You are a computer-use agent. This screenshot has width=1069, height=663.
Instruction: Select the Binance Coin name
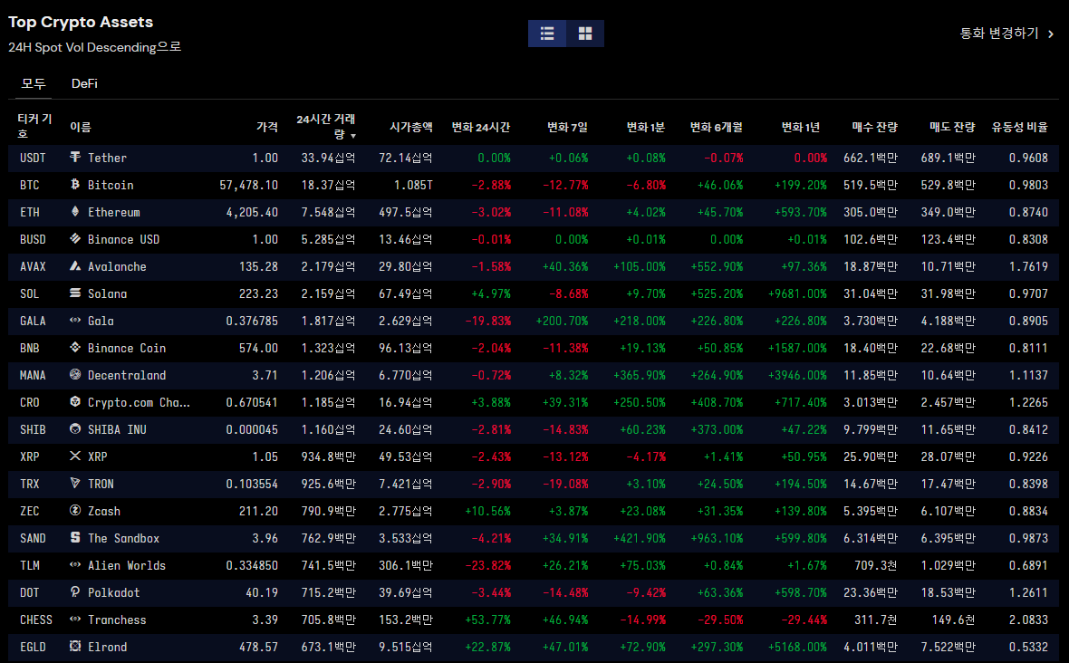pos(127,348)
